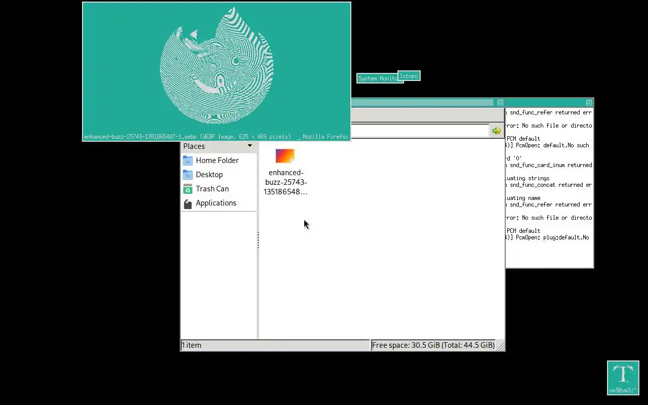Select the enhanced-buzz file thumbnail icon
This screenshot has width=648, height=405.
point(285,156)
